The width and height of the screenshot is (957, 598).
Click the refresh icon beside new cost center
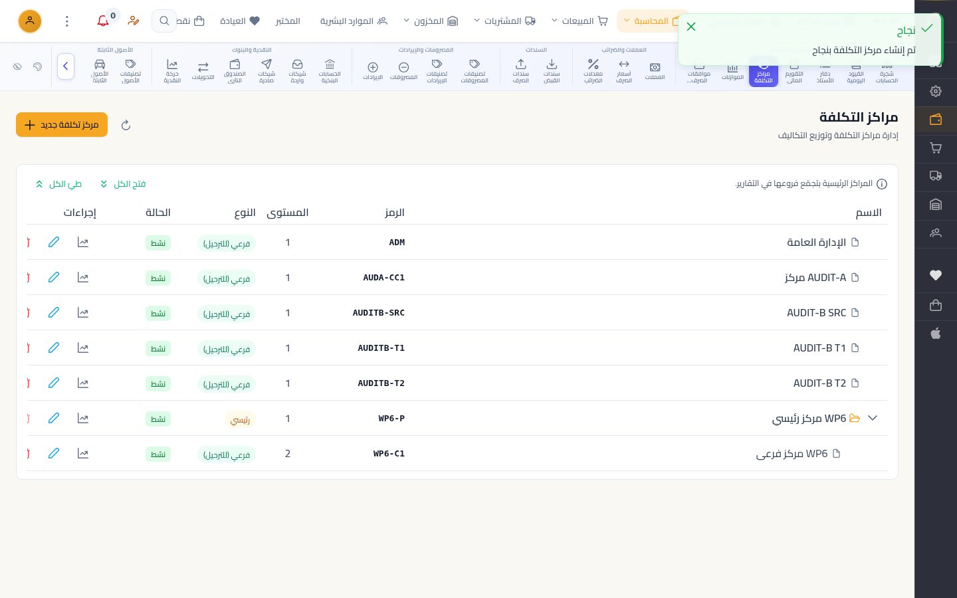coord(126,125)
